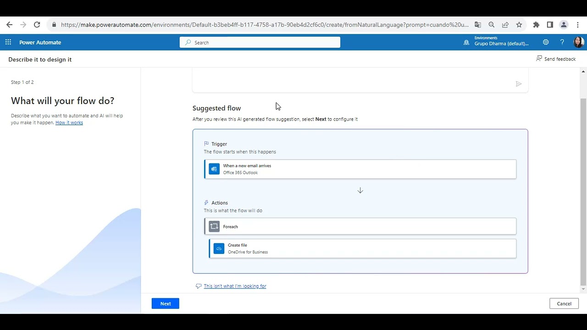Click the Cancel button
The image size is (587, 330).
point(564,303)
